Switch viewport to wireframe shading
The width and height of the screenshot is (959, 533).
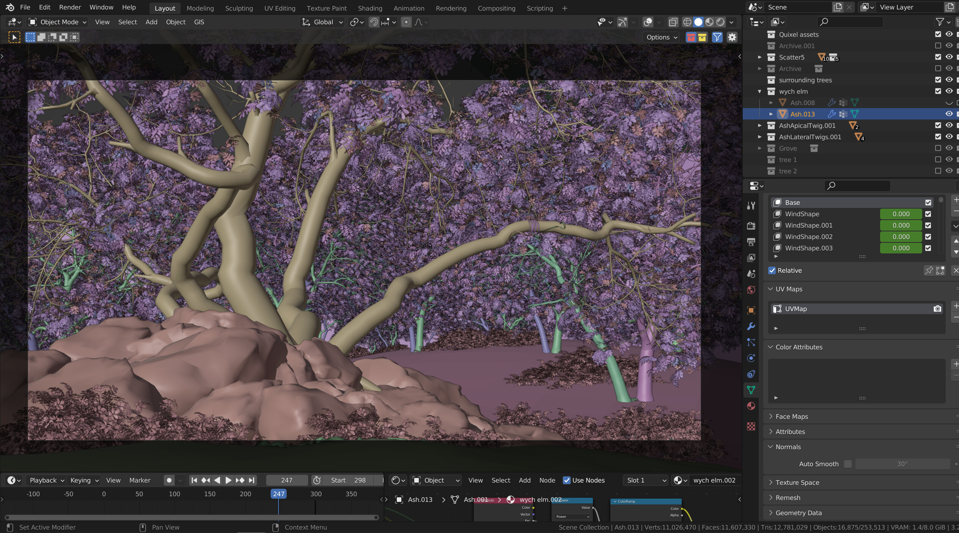(687, 22)
